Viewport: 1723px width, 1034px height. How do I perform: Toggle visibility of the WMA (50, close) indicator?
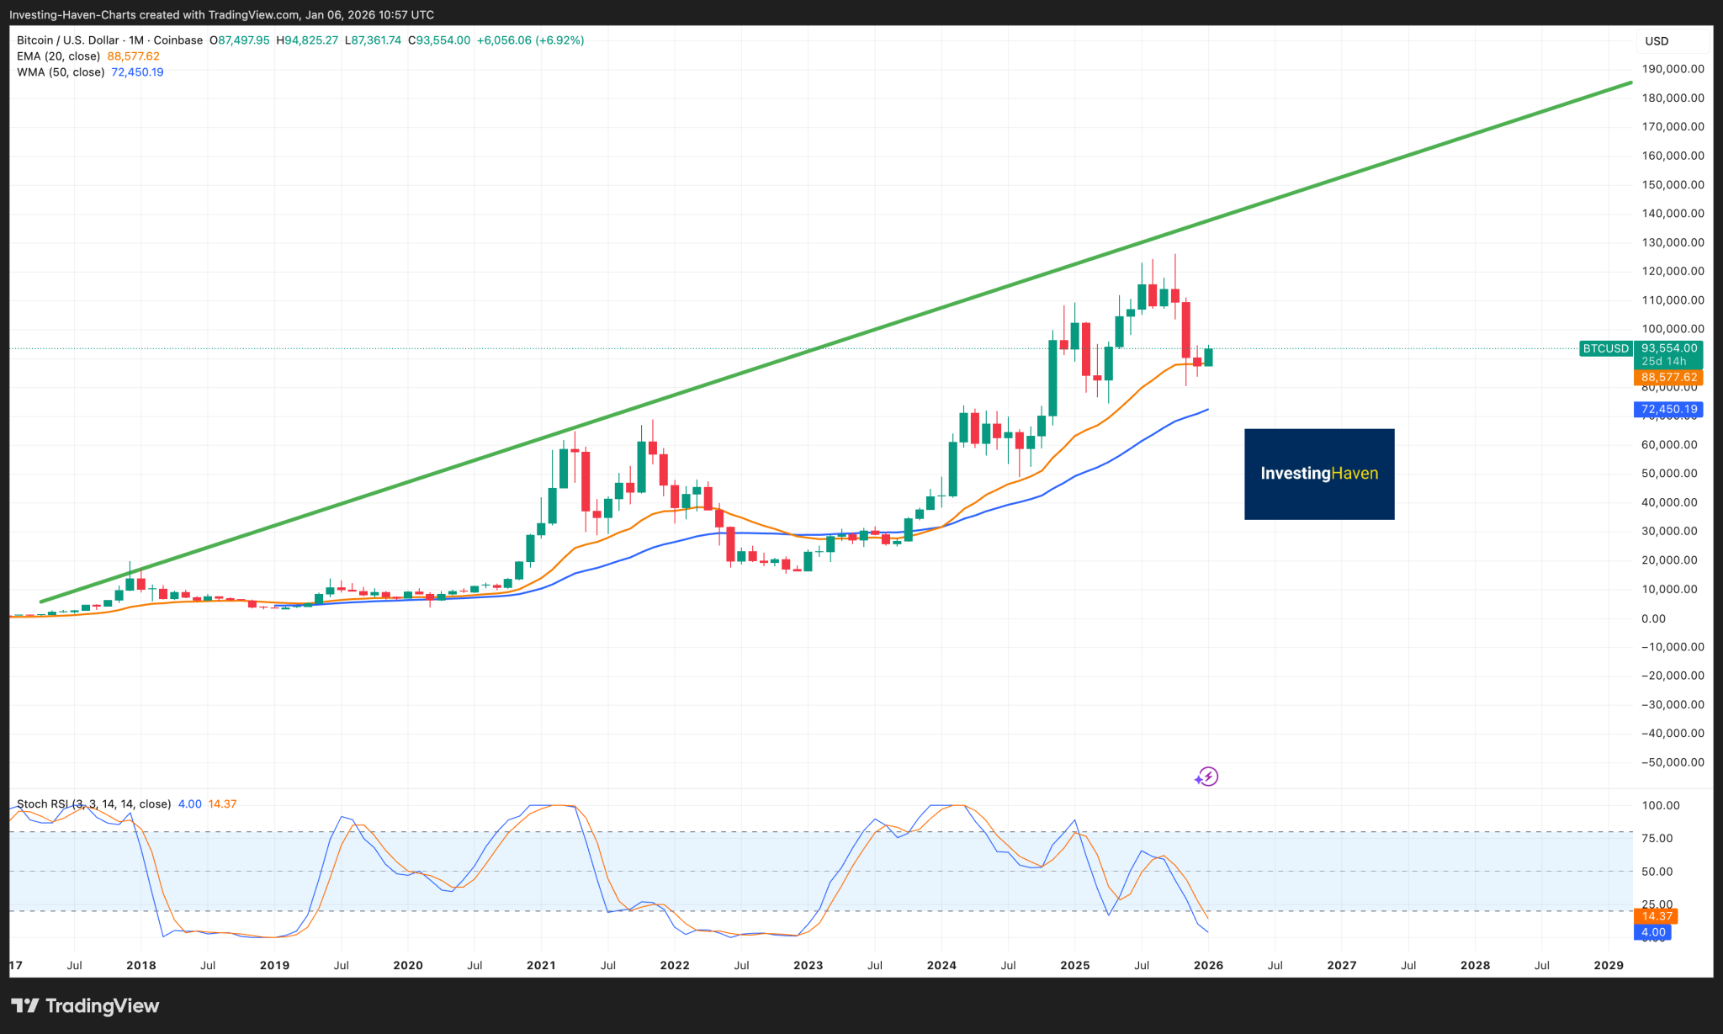[61, 72]
